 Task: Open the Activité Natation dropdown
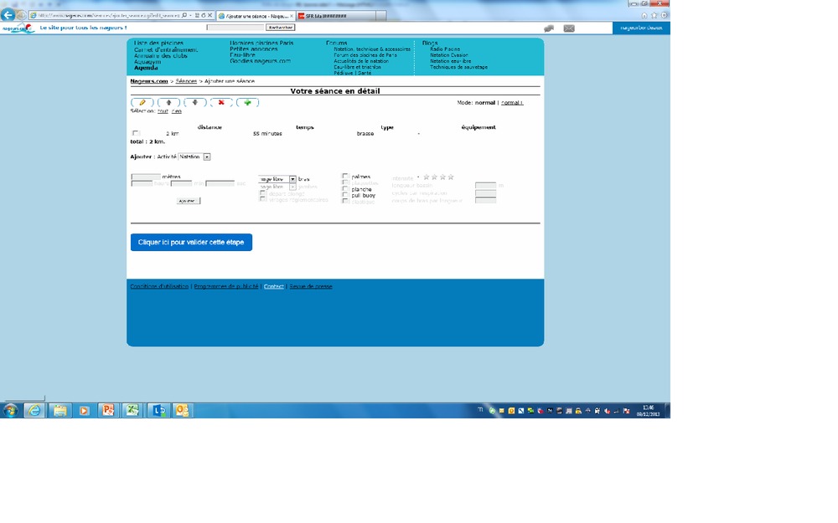(x=206, y=156)
